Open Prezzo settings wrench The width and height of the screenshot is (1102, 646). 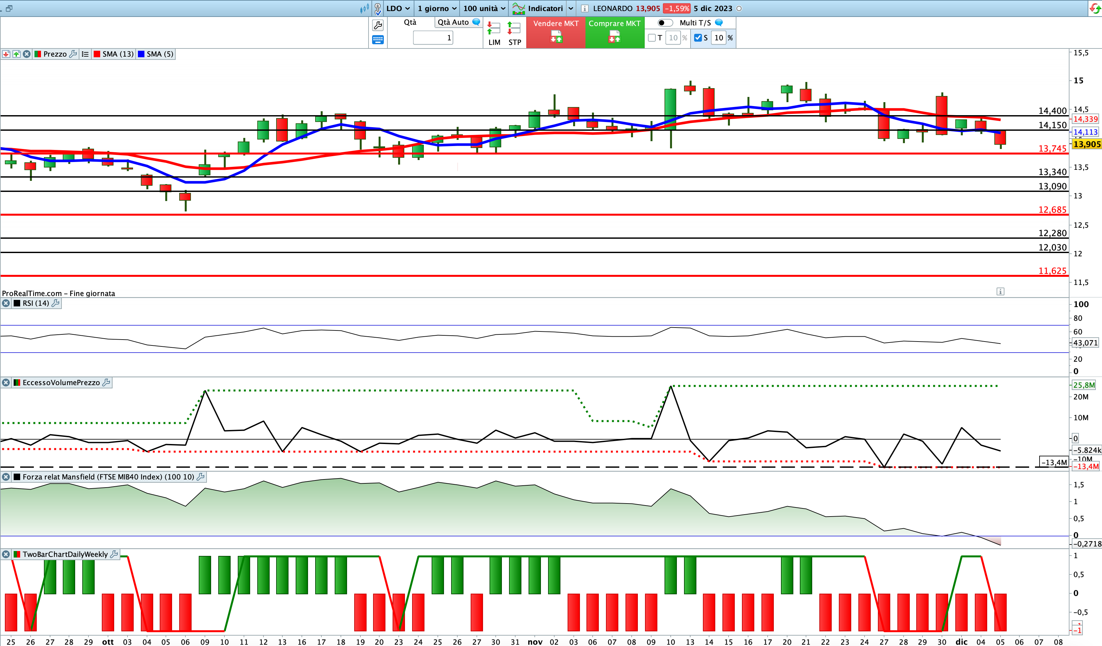click(73, 54)
